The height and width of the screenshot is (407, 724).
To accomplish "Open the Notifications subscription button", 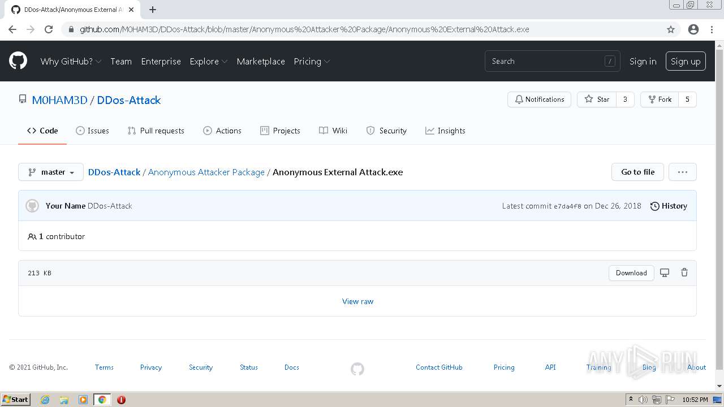I will 539,99.
